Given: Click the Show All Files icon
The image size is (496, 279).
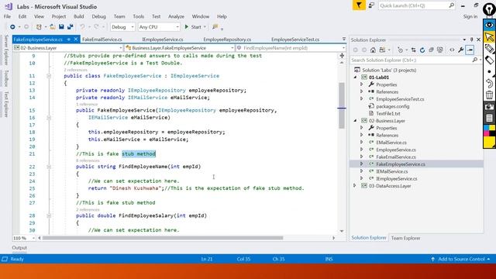Looking at the screenshot, I should point(440,50).
